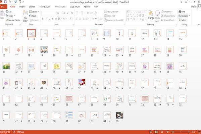Click the New Slide icon

point(26,13)
